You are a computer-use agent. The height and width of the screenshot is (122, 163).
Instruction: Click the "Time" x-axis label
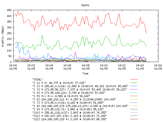(x=85, y=73)
